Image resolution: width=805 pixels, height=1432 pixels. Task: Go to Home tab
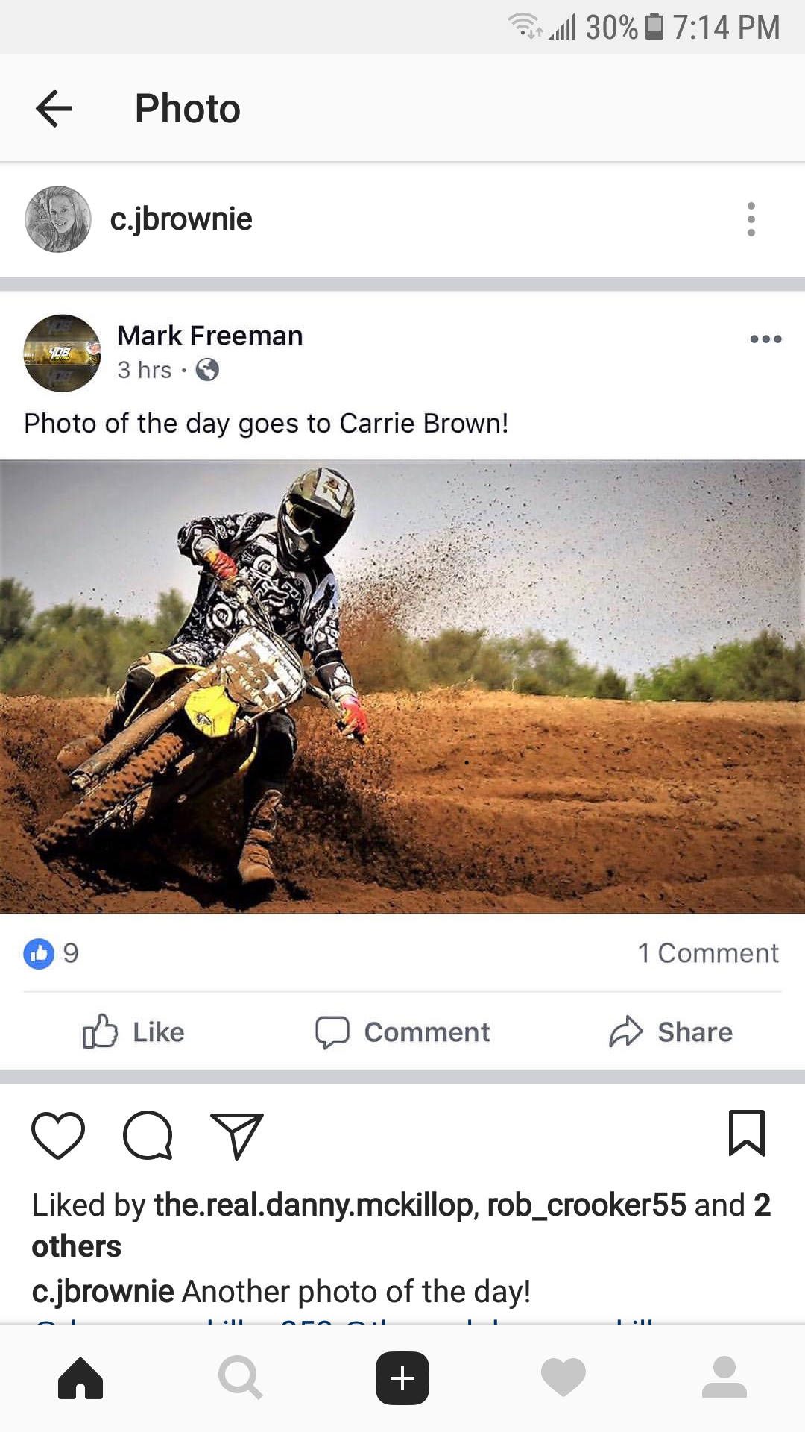click(x=80, y=1378)
